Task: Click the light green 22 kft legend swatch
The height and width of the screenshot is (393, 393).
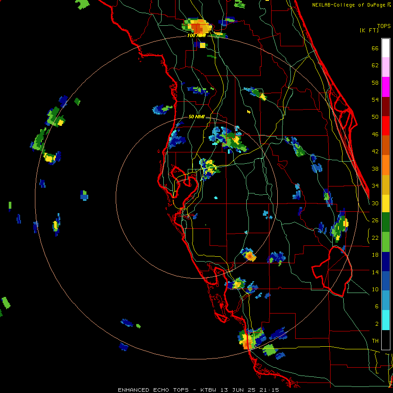Action: (386, 242)
